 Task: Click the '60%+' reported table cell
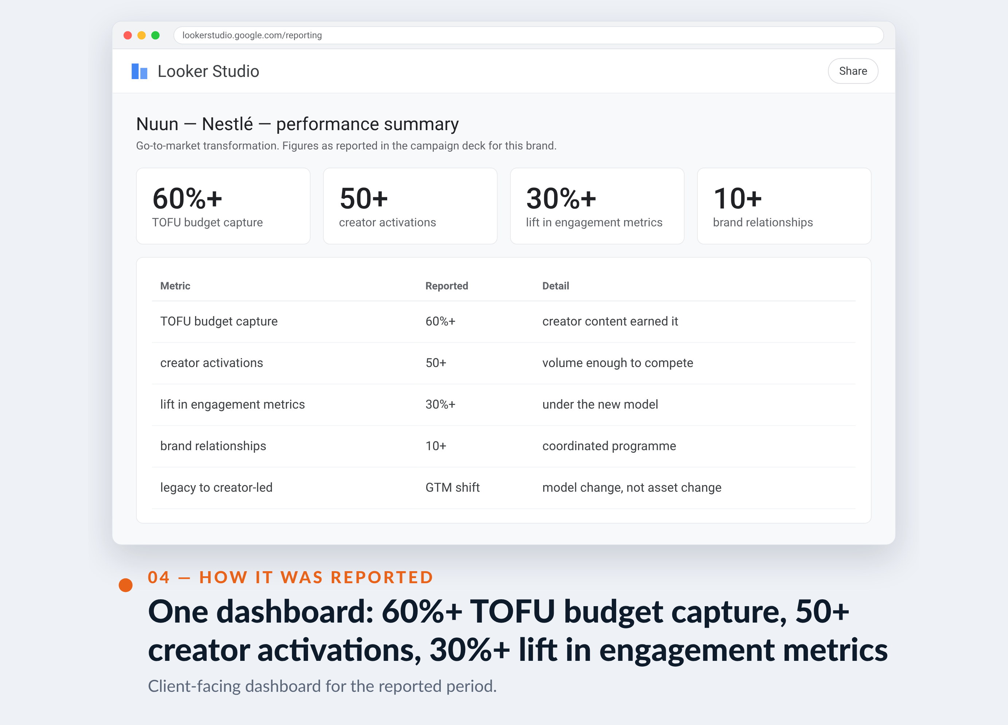[x=440, y=321]
